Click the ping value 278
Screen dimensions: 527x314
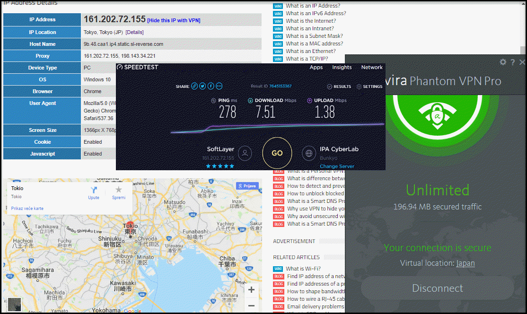coord(228,112)
